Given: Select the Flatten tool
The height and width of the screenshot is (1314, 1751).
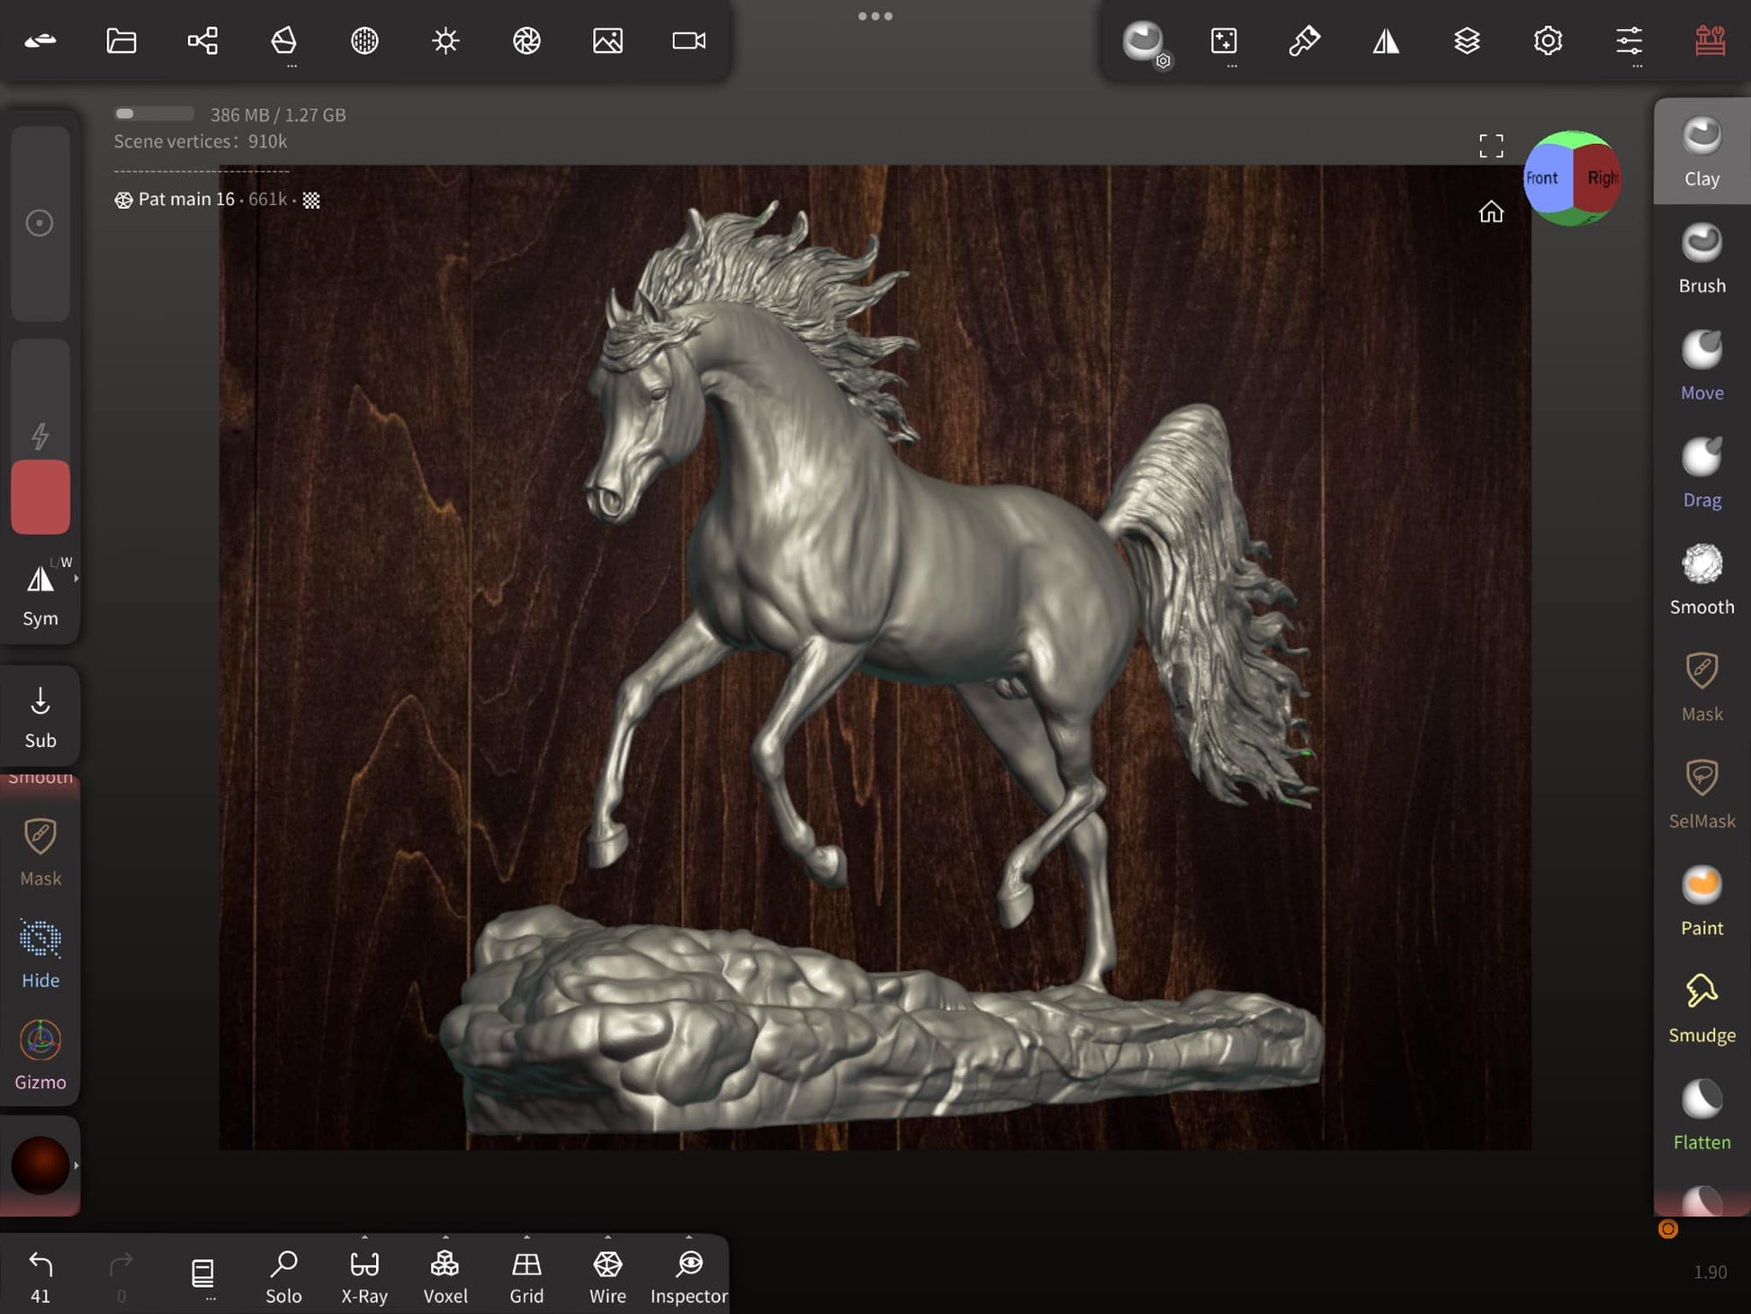Looking at the screenshot, I should pos(1701,1115).
